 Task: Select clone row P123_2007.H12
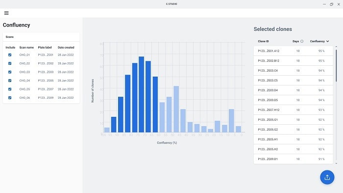point(293,110)
